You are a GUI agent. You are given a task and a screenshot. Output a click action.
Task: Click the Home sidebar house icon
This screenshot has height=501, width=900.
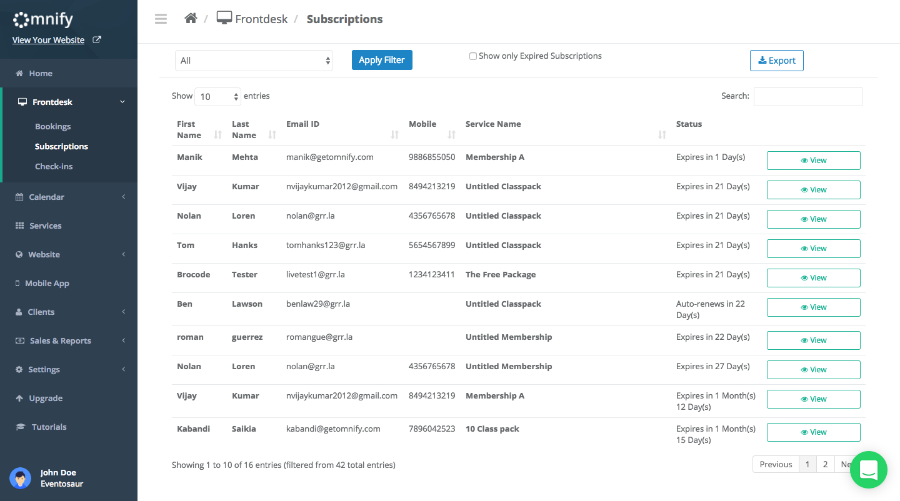19,73
